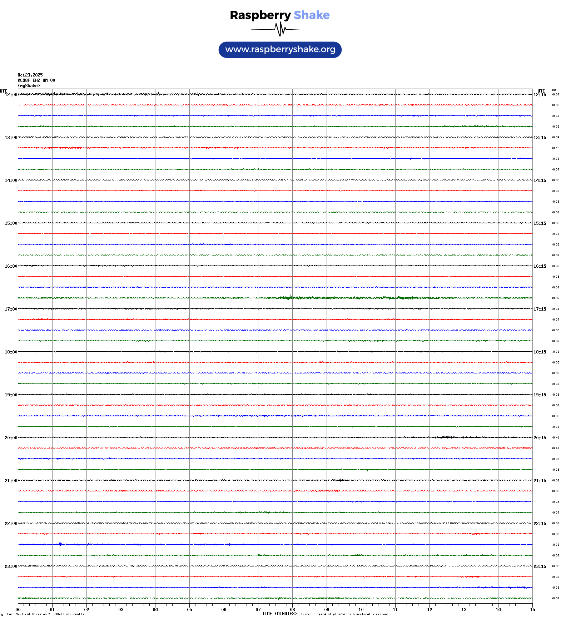Image resolution: width=561 pixels, height=619 pixels.
Task: Click the DC column header at top right
Action: coord(554,90)
